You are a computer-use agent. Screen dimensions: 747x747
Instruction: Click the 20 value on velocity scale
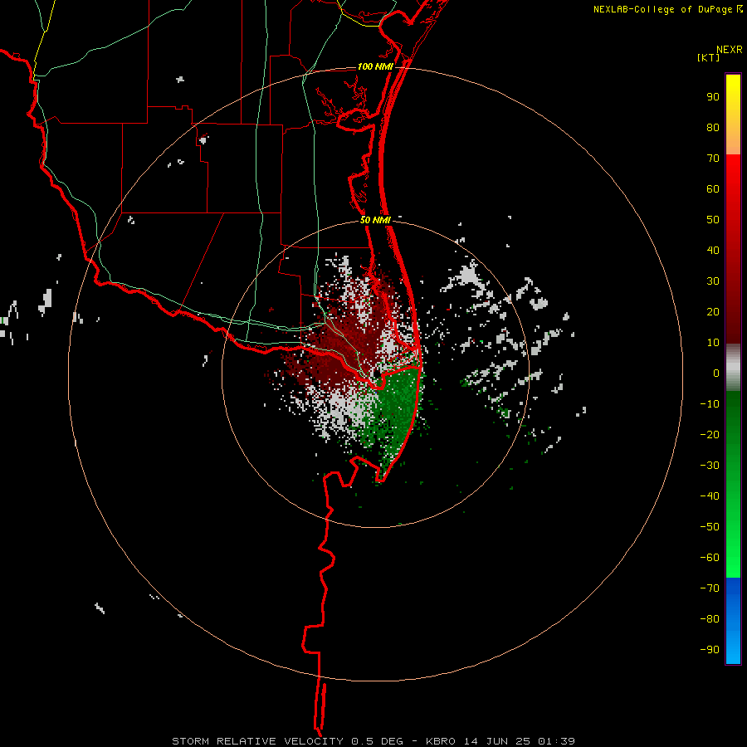pyautogui.click(x=713, y=312)
